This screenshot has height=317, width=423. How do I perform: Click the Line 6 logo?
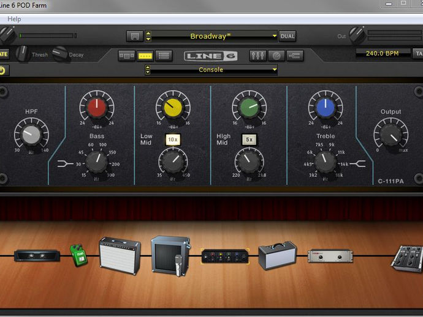tap(210, 56)
